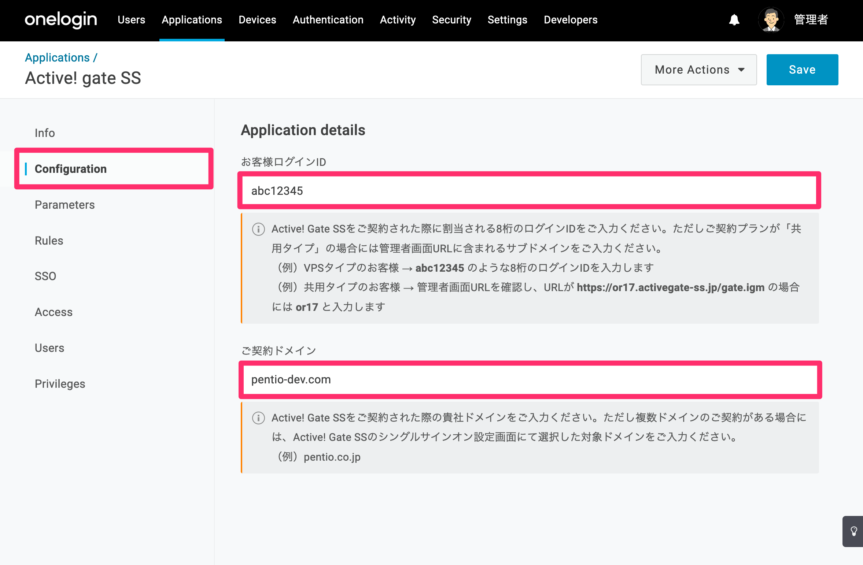Click the admin user avatar
Viewport: 863px width, 565px height.
(x=771, y=20)
